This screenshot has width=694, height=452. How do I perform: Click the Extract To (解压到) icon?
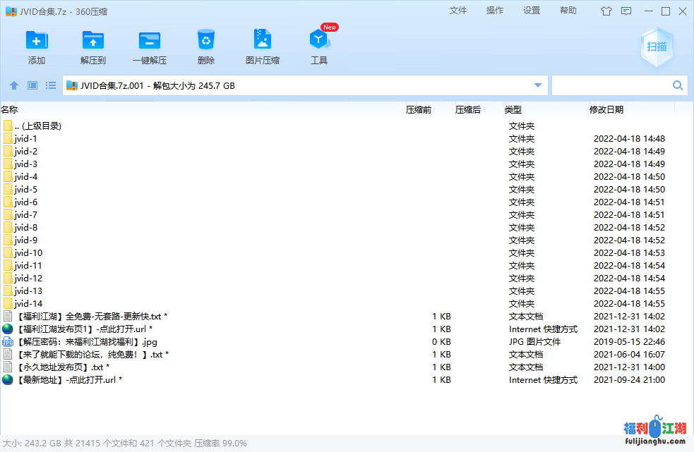93,41
